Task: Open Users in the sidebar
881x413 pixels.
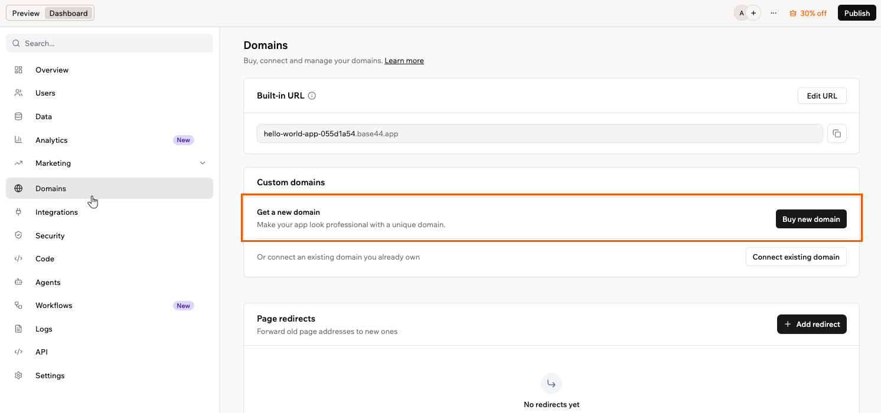Action: click(x=109, y=93)
